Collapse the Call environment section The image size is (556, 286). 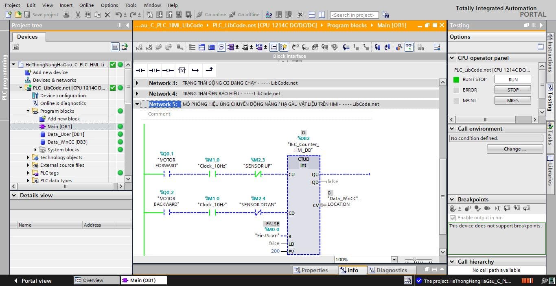[x=452, y=129]
